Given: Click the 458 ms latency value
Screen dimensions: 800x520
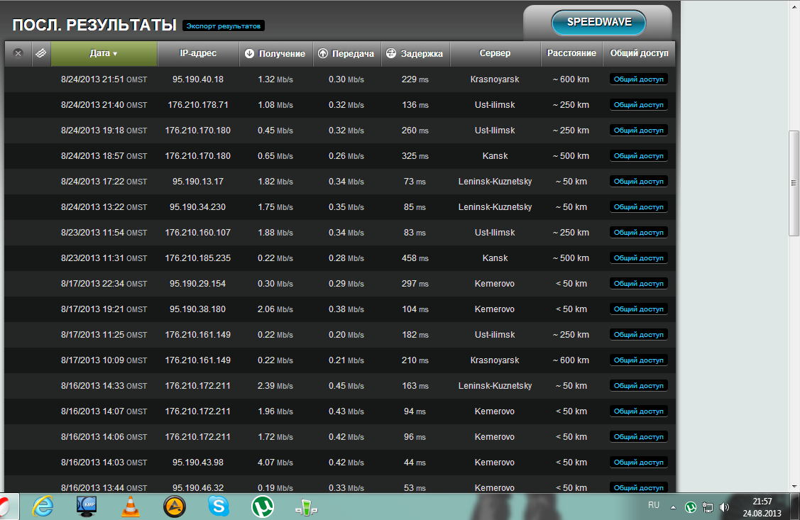Looking at the screenshot, I should point(415,258).
